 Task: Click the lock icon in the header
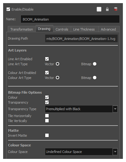coord(107,9)
